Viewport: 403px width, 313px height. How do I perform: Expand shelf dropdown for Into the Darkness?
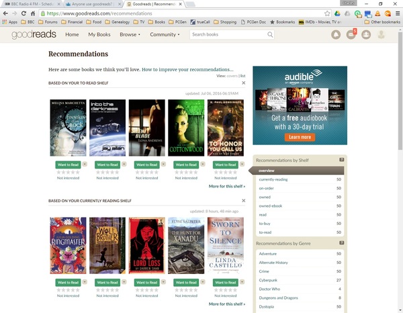click(124, 164)
